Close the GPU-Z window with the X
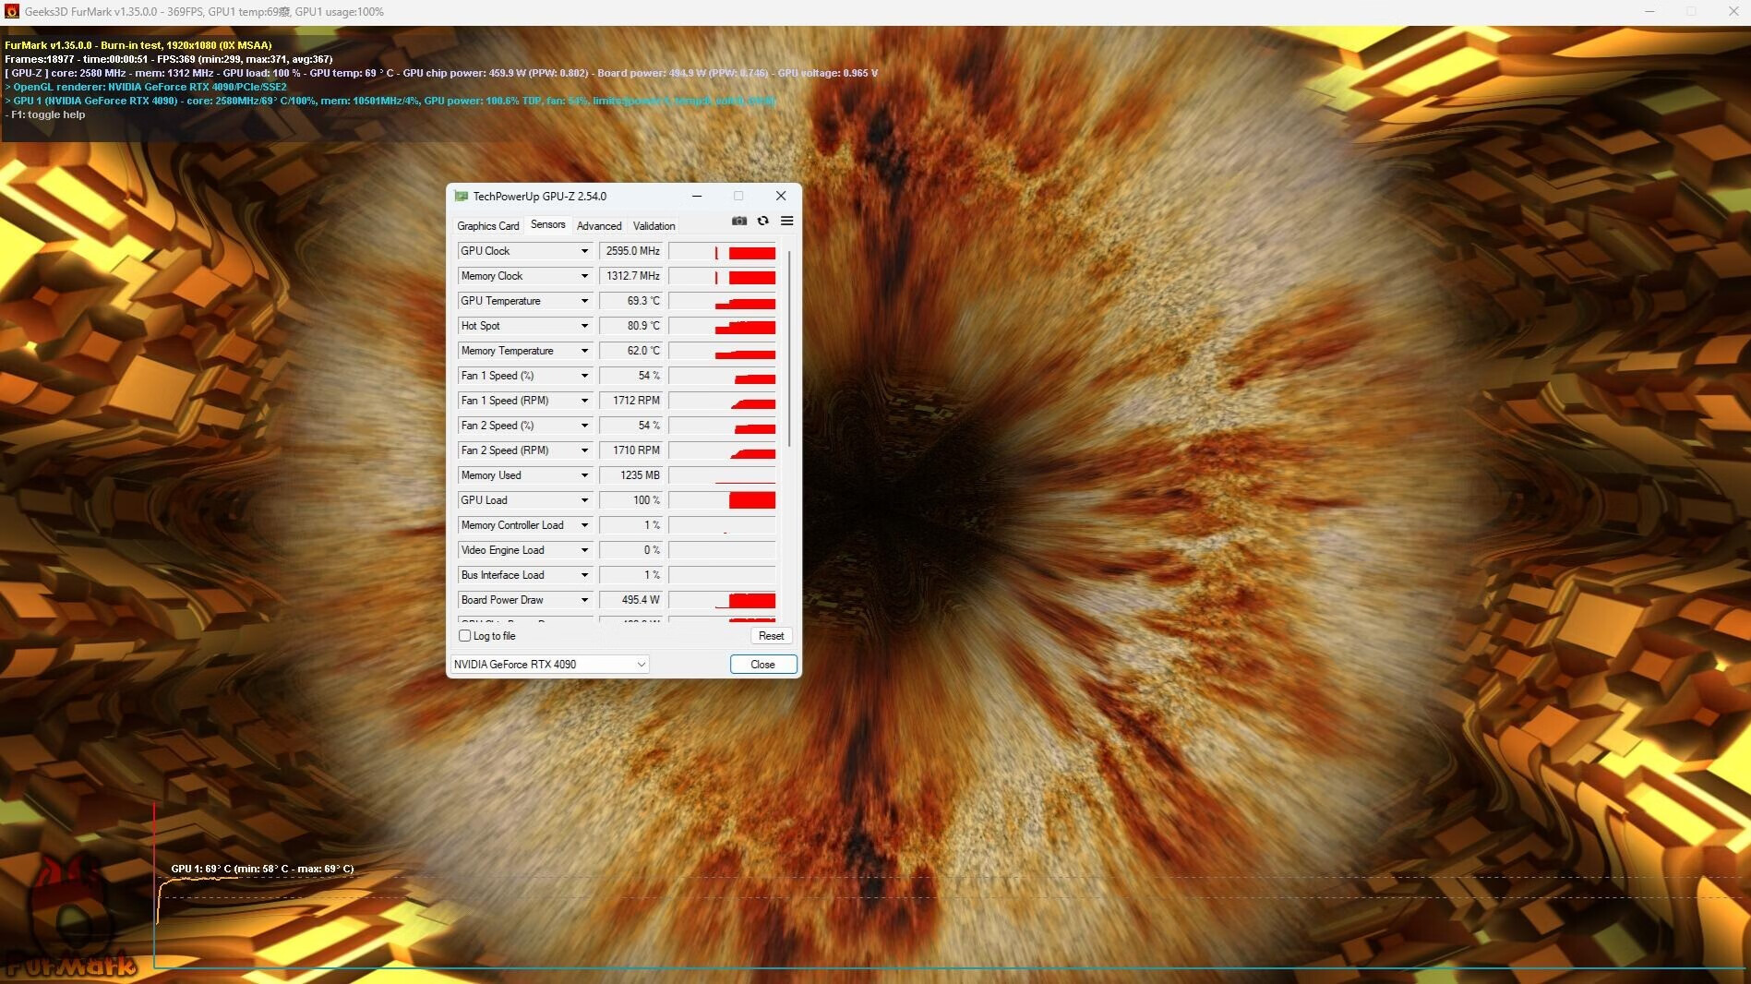The image size is (1751, 984). pos(781,196)
